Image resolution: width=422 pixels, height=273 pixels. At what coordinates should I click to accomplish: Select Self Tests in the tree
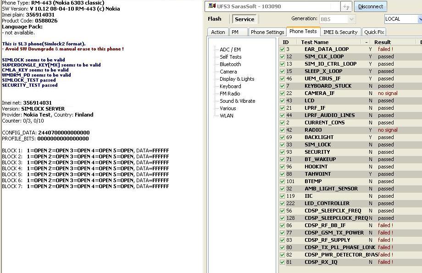[x=231, y=57]
